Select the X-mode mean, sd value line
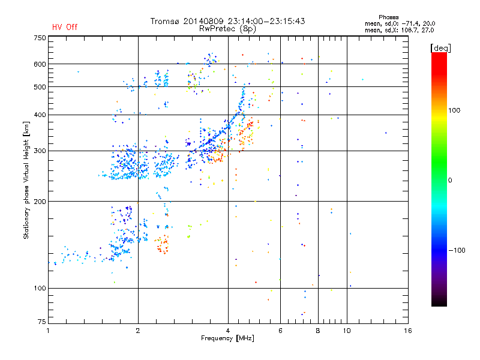 point(399,30)
